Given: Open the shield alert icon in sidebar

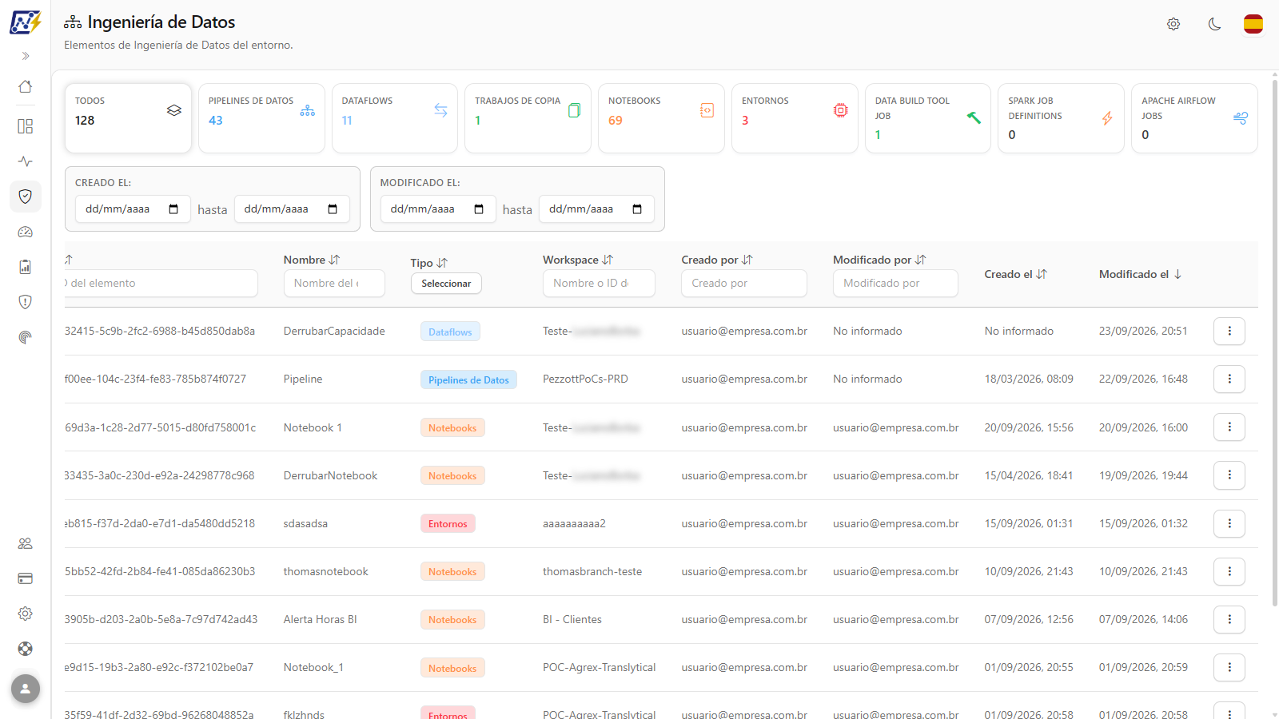Looking at the screenshot, I should click(26, 302).
